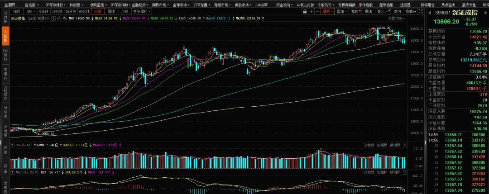Open 选股器 menu item

click(405, 5)
